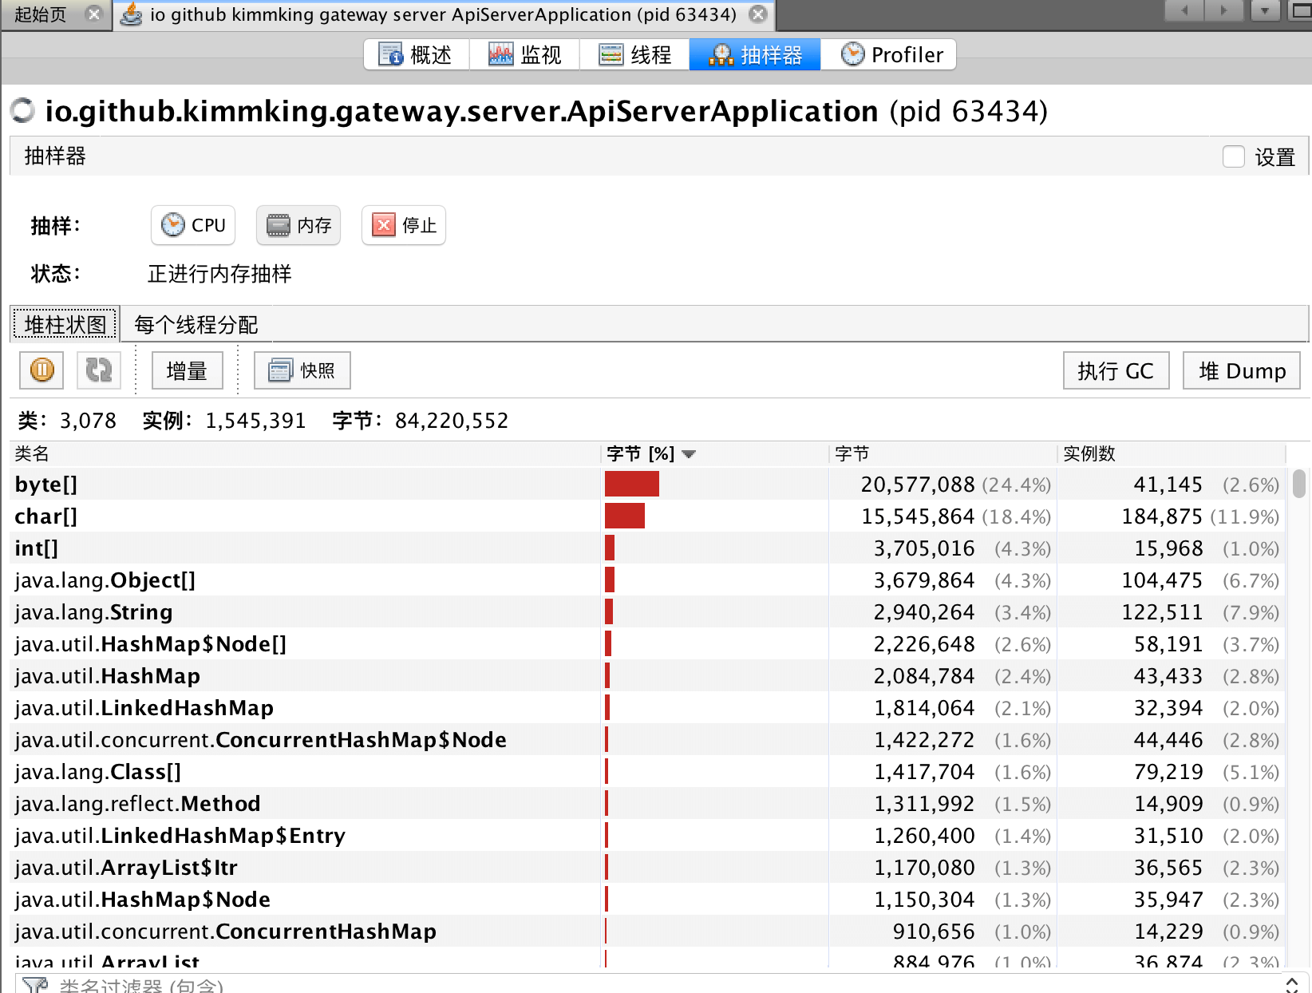Screen dimensions: 1312x993
Task: Open the tab list dropdown arrow
Action: coord(1265,11)
